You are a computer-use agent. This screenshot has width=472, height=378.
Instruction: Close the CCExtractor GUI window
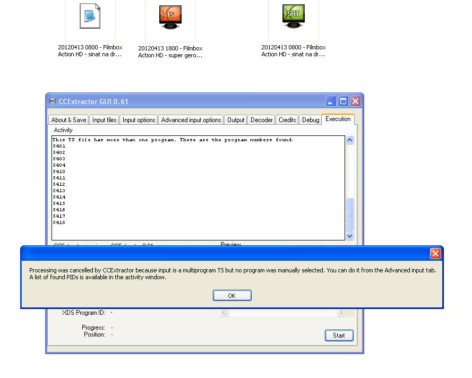click(356, 101)
